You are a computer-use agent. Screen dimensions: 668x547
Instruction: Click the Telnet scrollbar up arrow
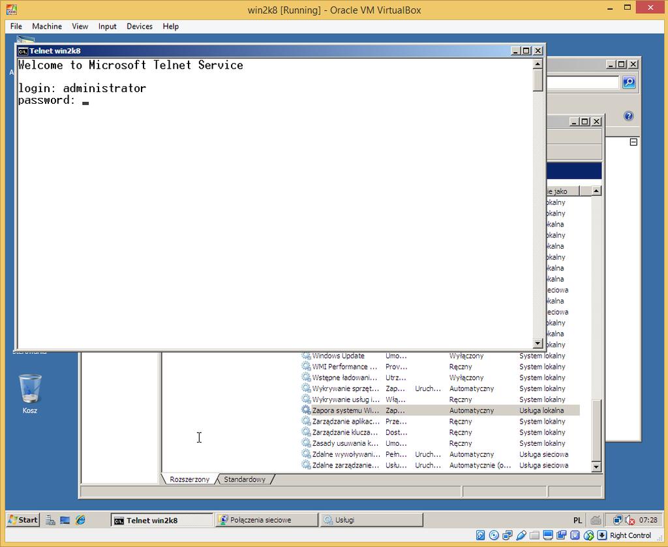pos(538,64)
